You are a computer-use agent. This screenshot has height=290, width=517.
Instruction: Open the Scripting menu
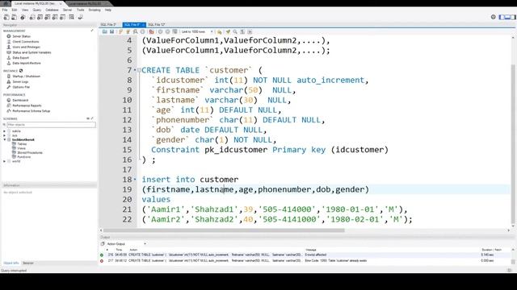(x=95, y=10)
